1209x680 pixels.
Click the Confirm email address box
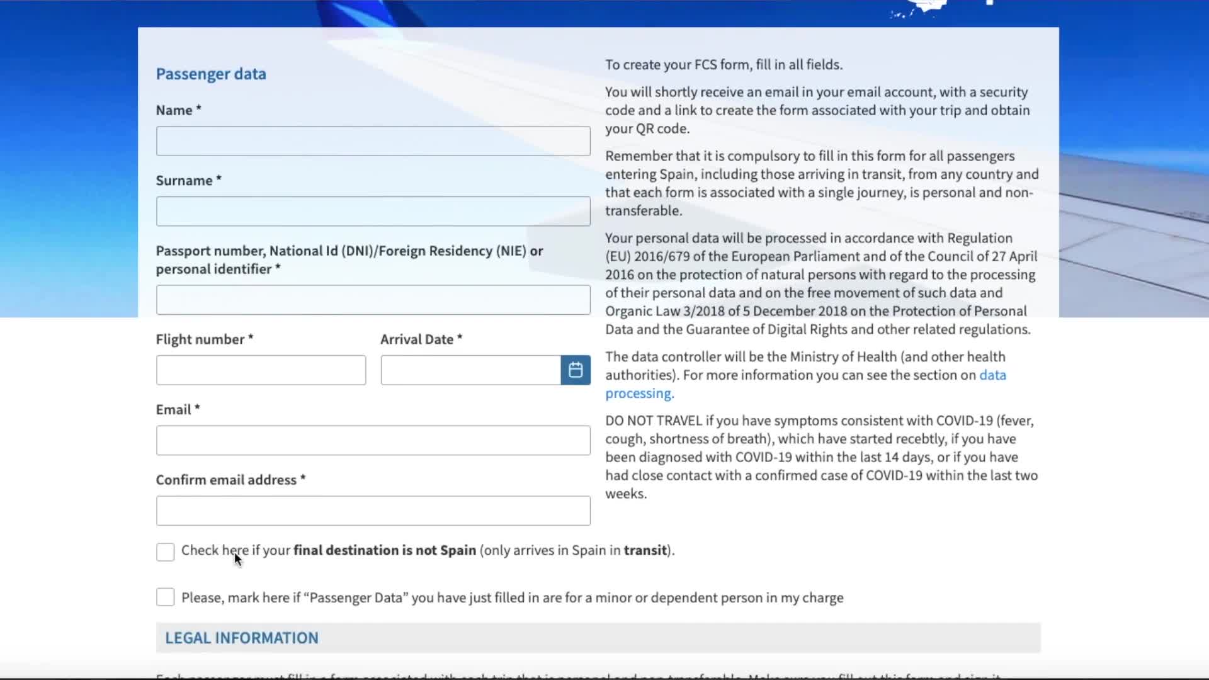coord(373,511)
